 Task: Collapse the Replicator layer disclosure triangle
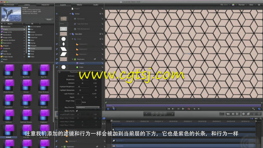click(72, 59)
